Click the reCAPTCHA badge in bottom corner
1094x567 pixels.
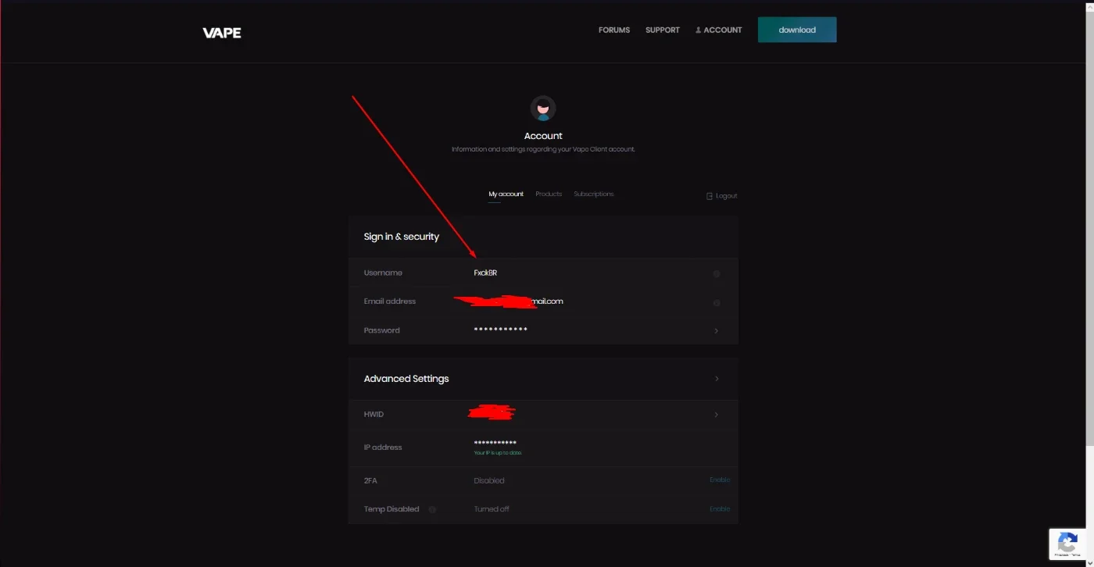pos(1068,544)
